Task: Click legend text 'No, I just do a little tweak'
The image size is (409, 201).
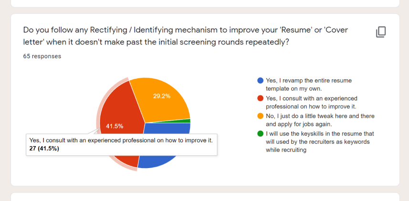Action: point(302,116)
